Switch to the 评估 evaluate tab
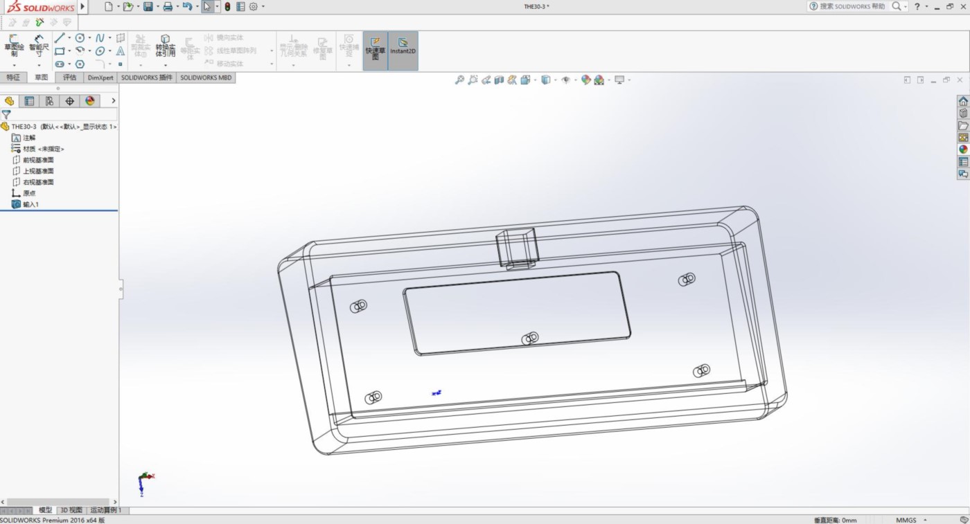The height and width of the screenshot is (524, 970). [70, 78]
